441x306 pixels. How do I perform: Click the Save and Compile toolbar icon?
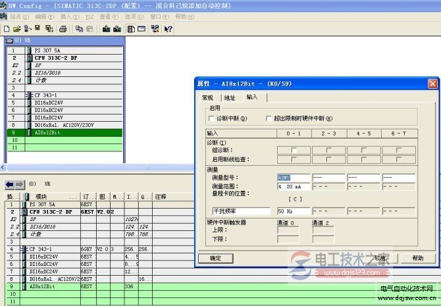pyautogui.click(x=49, y=29)
